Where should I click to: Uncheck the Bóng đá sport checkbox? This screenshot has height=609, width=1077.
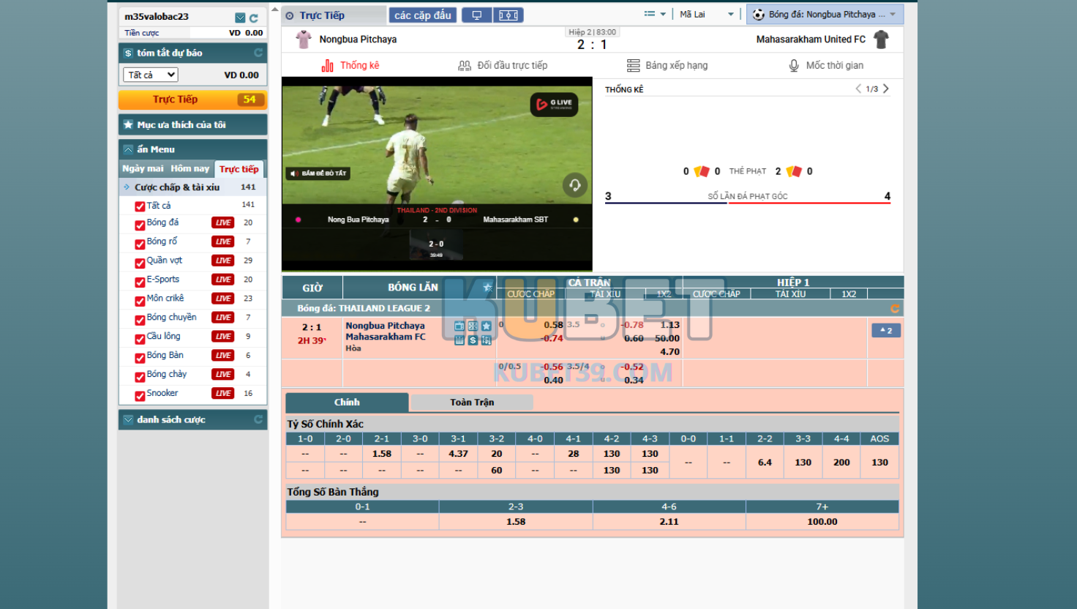click(x=140, y=225)
